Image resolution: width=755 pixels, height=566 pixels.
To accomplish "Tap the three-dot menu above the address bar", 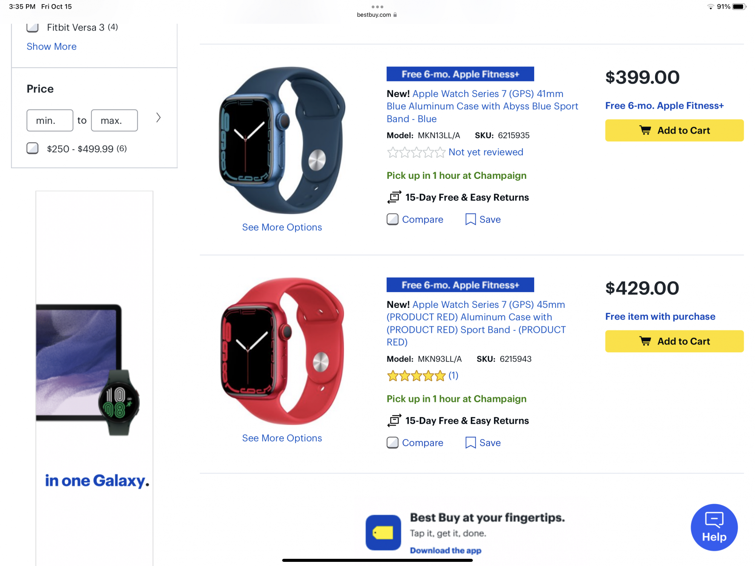I will pos(377,7).
